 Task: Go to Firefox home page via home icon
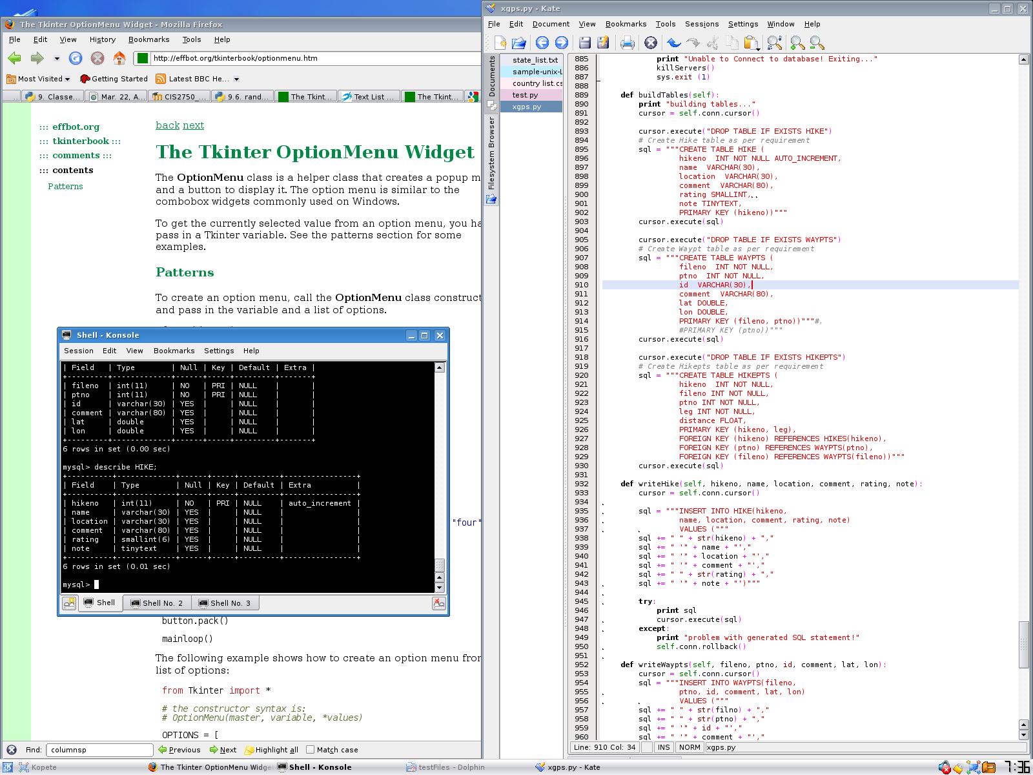(x=119, y=58)
